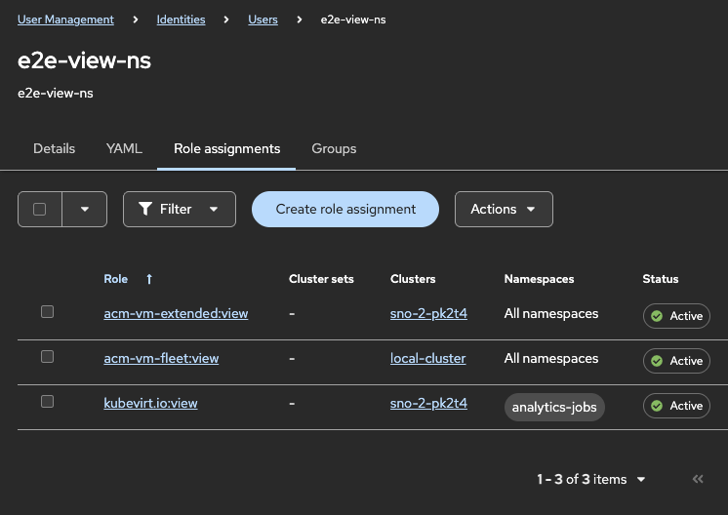This screenshot has width=728, height=515.
Task: Click the green Active check icon for acm-vm-extended:view
Action: pyautogui.click(x=657, y=316)
